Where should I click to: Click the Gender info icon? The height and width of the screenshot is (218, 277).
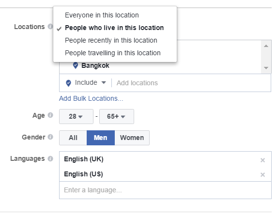(50, 137)
